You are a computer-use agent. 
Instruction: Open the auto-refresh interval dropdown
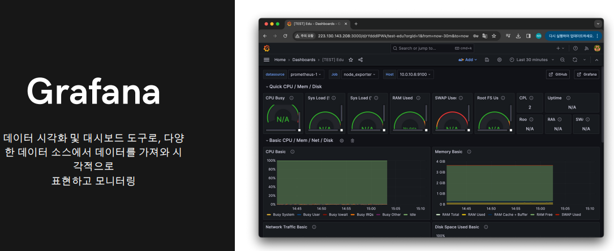(x=584, y=60)
